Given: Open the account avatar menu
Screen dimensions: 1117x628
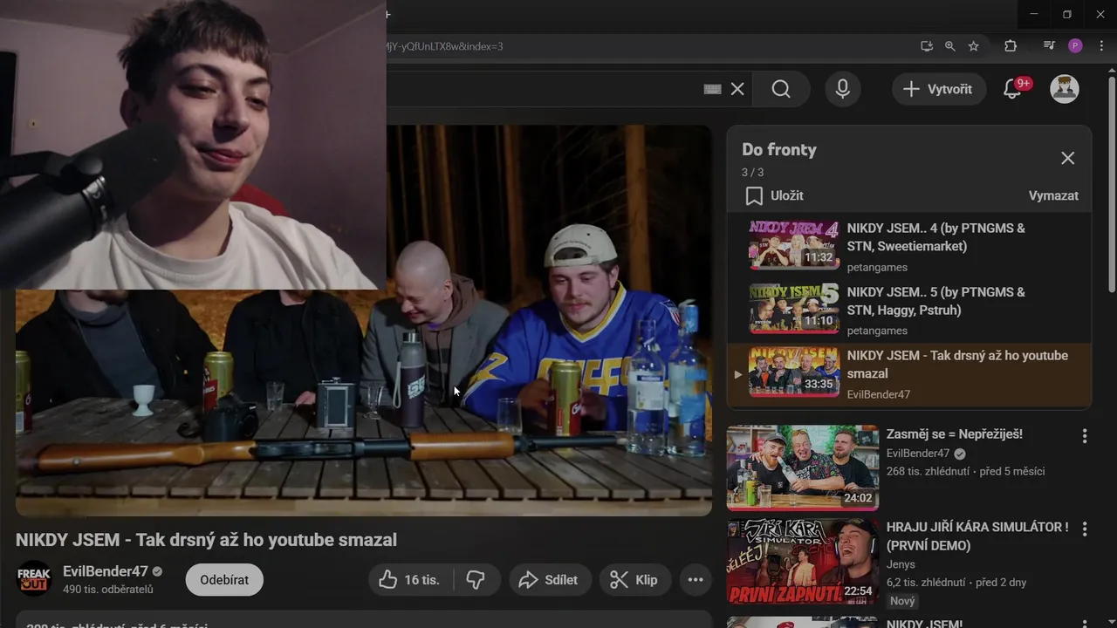Looking at the screenshot, I should click(x=1064, y=89).
